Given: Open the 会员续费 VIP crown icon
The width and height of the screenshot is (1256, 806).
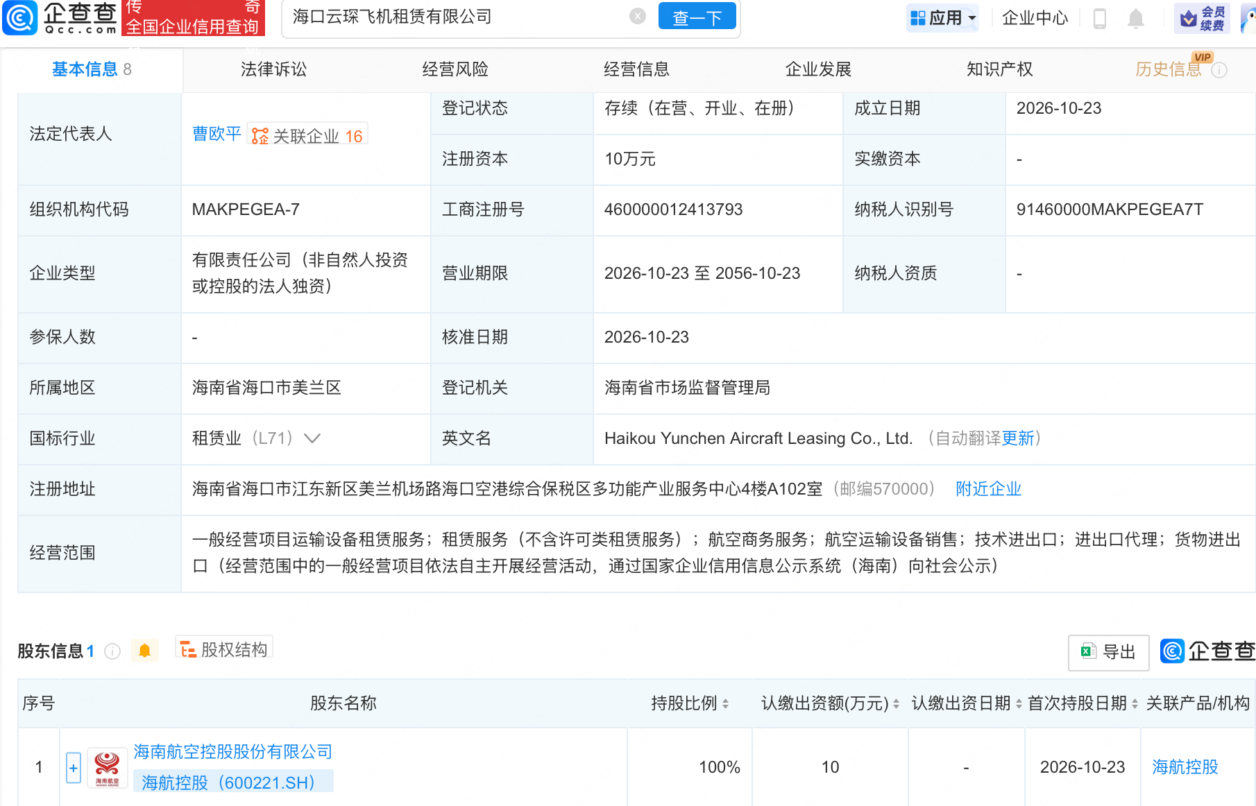Looking at the screenshot, I should coord(1203,18).
